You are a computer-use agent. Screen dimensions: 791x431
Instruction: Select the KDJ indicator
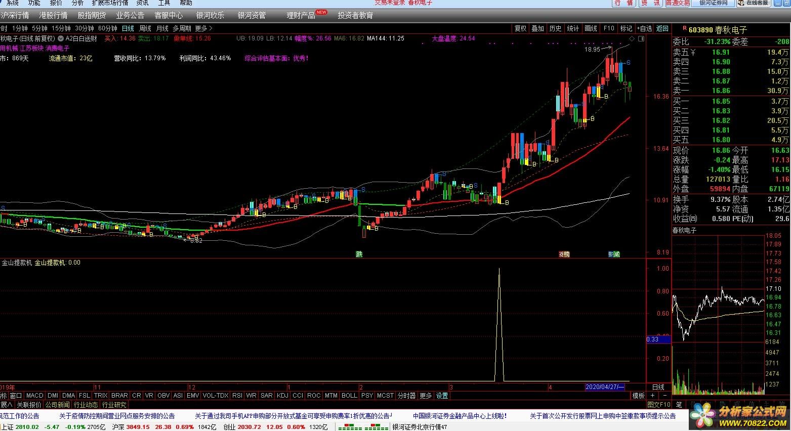[x=282, y=396]
